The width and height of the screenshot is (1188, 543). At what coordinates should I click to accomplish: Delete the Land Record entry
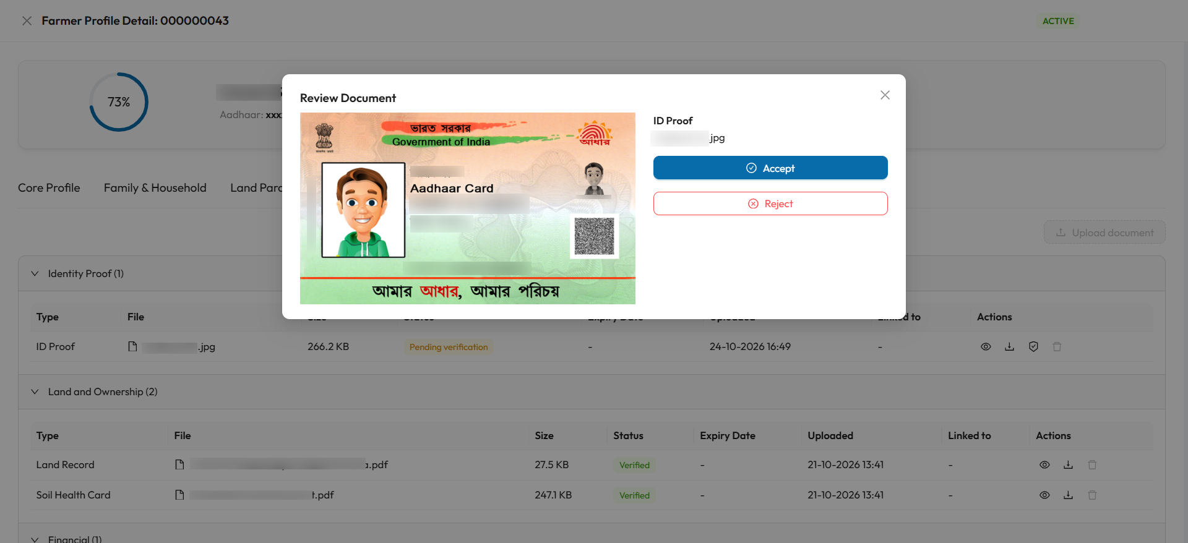pos(1092,465)
